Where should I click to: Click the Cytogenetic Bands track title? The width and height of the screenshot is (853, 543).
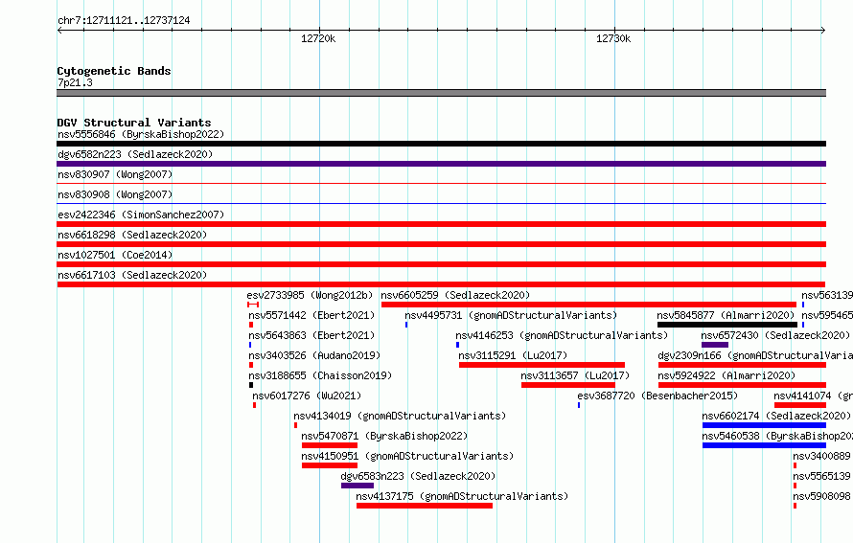[x=114, y=71]
